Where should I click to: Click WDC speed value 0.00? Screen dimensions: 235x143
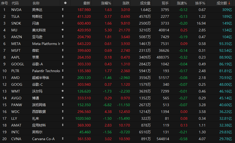click(x=184, y=112)
